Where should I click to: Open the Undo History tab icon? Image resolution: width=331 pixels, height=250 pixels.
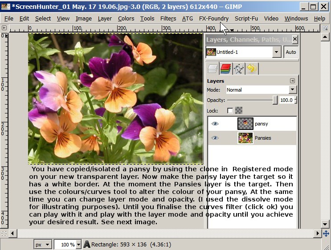coord(252,69)
